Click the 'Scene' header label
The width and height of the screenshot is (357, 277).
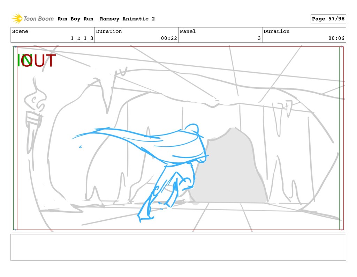pyautogui.click(x=20, y=31)
